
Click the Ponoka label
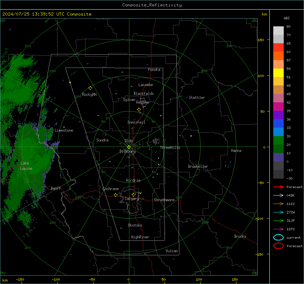(x=154, y=70)
